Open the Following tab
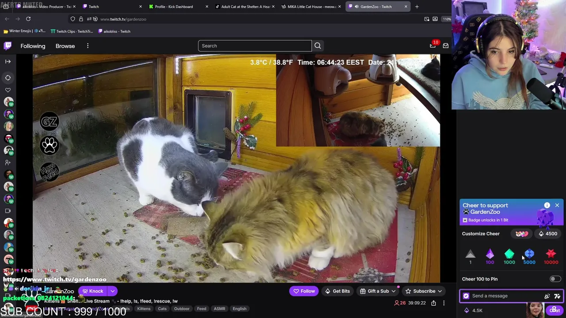This screenshot has height=318, width=566. pyautogui.click(x=33, y=46)
